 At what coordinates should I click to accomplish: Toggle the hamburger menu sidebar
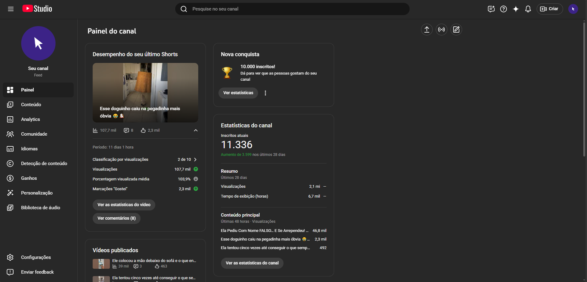[x=11, y=9]
